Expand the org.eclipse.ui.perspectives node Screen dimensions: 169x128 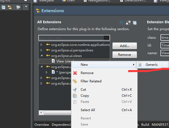tap(42, 50)
